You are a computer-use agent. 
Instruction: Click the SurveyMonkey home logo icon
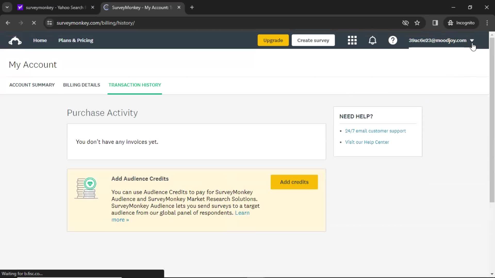tap(15, 40)
